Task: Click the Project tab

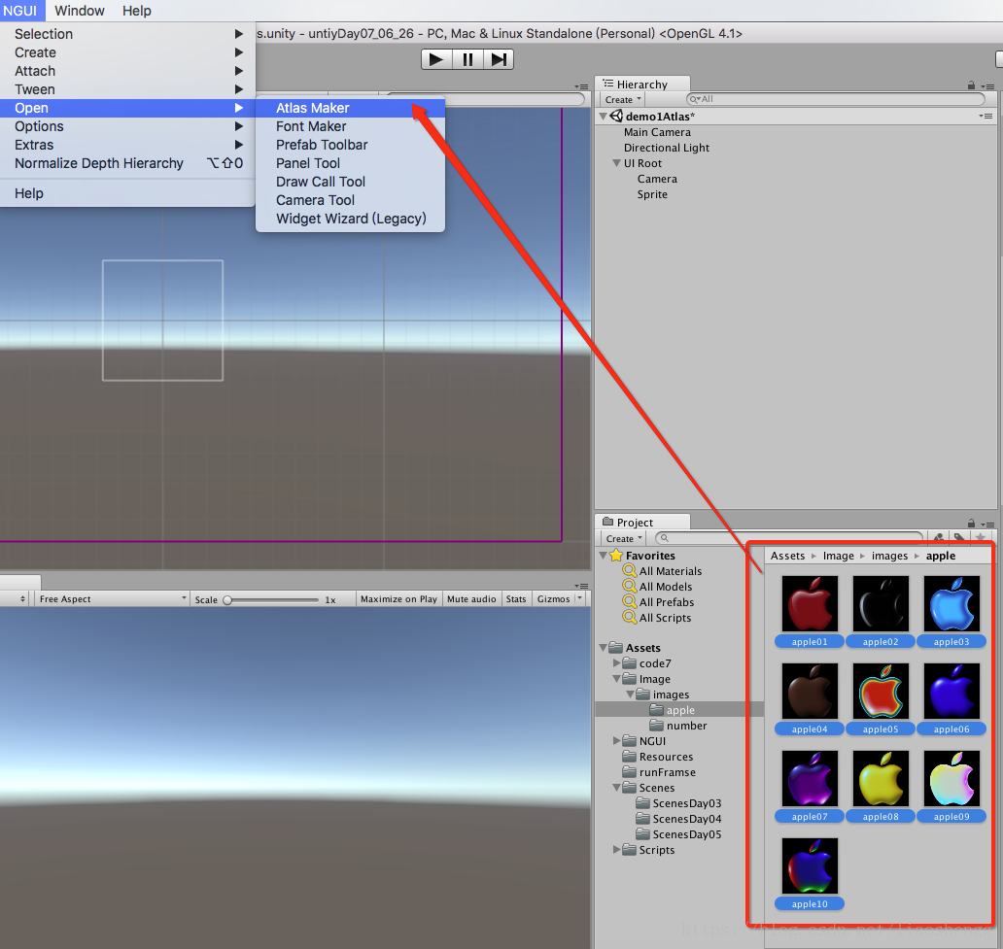Action: click(642, 522)
